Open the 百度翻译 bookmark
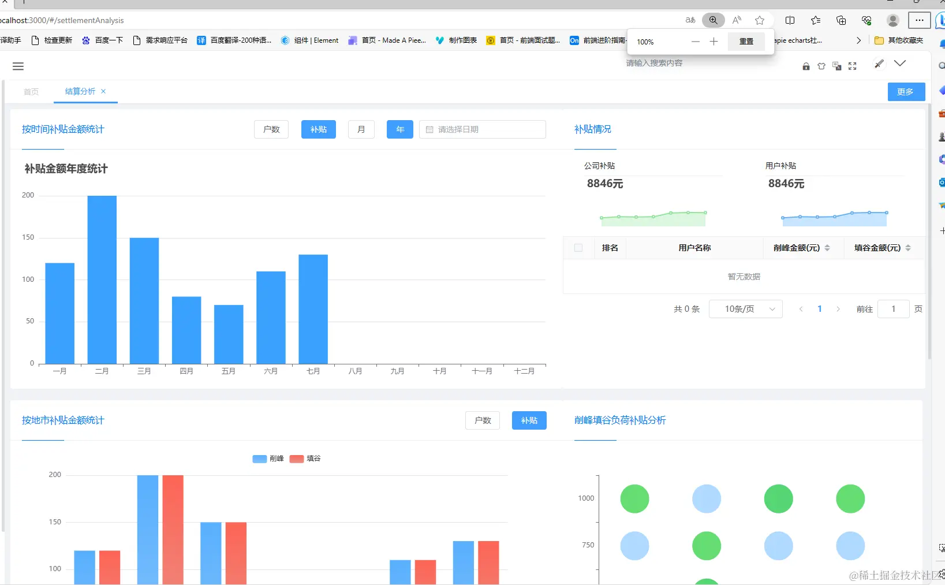Viewport: 945px width, 585px height. 234,40
